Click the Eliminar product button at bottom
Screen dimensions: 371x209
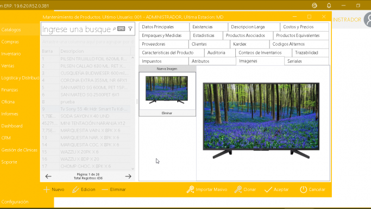point(114,189)
